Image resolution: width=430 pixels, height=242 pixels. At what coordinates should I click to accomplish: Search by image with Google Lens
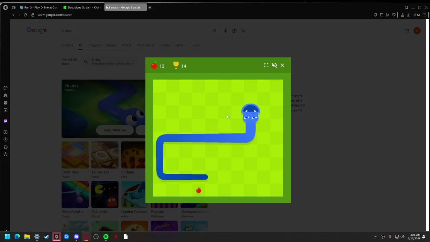point(234,31)
